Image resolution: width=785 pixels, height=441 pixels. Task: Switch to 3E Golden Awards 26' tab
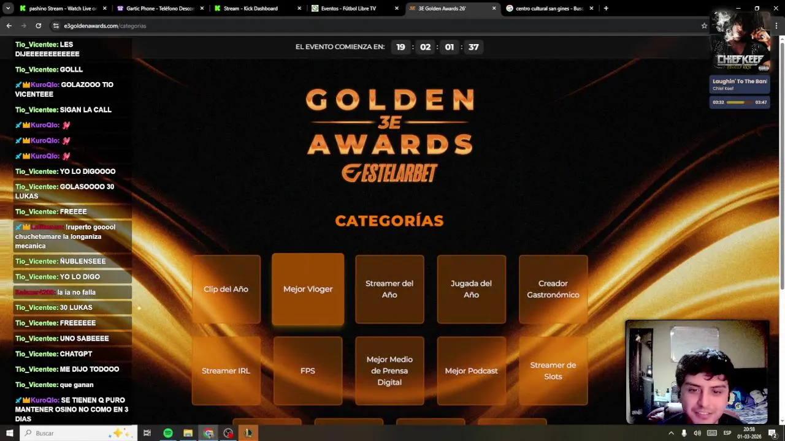pos(453,9)
